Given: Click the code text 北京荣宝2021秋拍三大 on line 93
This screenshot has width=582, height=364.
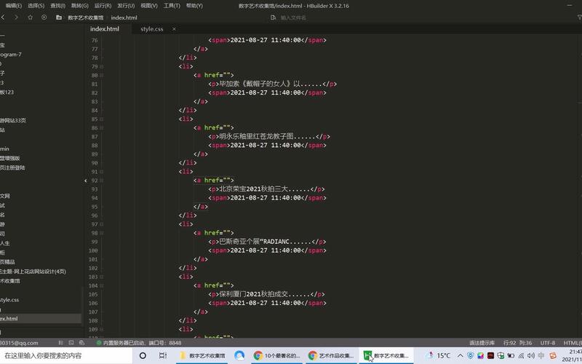Looking at the screenshot, I should tap(253, 189).
